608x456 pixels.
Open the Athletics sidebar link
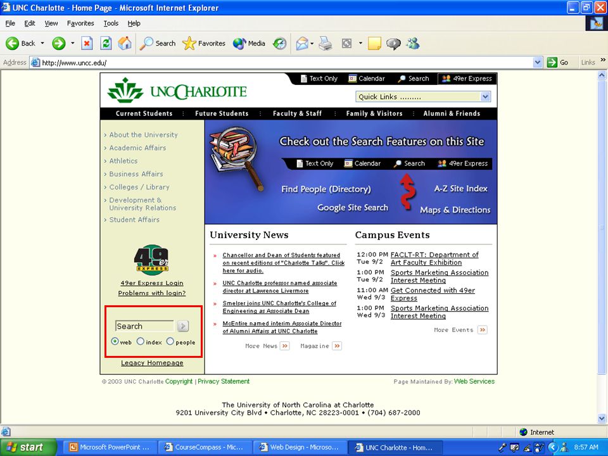click(x=123, y=160)
